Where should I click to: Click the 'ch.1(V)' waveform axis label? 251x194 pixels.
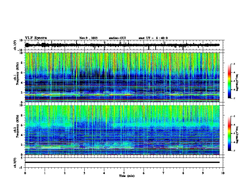pos(15,45)
